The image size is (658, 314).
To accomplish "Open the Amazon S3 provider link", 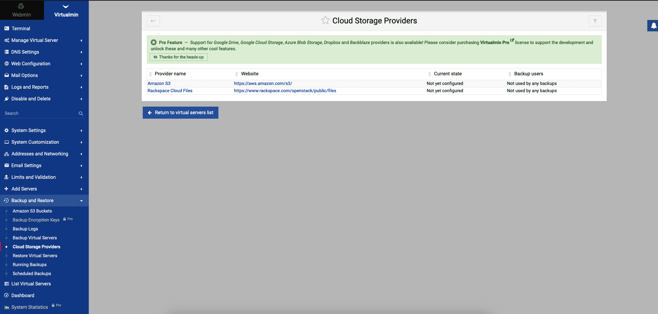I will click(x=159, y=84).
